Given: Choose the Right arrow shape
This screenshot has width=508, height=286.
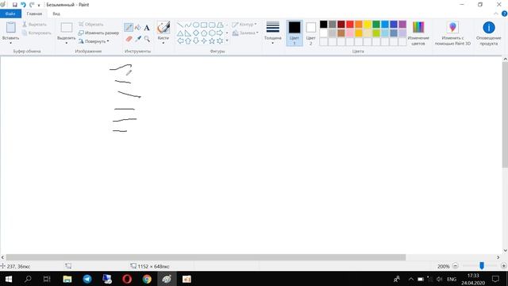Looking at the screenshot, I should [220, 33].
